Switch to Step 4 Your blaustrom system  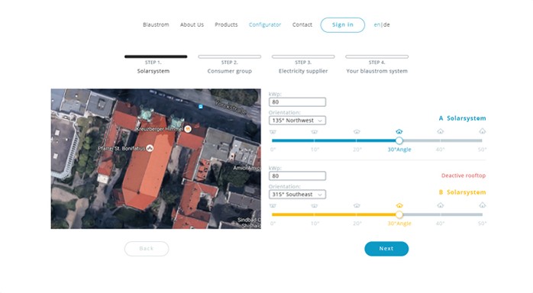pyautogui.click(x=376, y=65)
